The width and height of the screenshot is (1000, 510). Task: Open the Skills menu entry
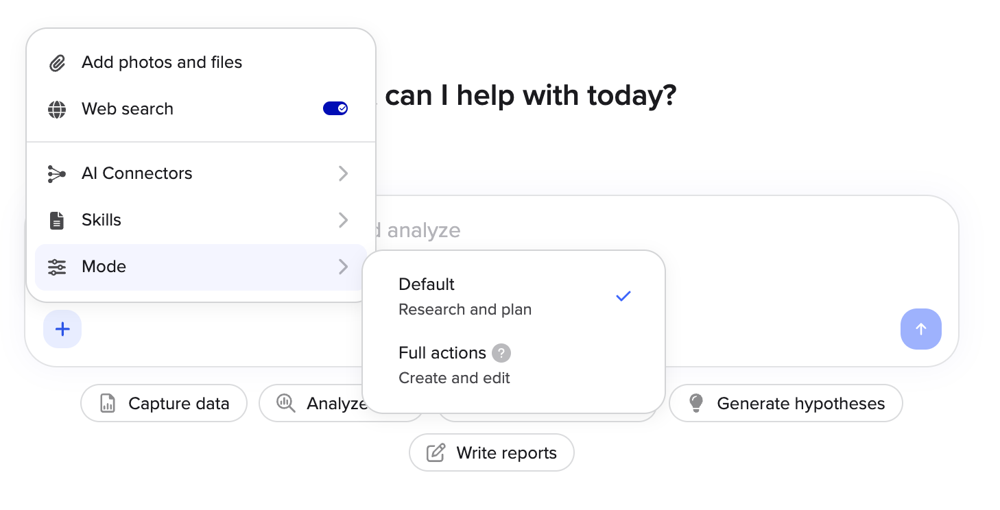200,220
